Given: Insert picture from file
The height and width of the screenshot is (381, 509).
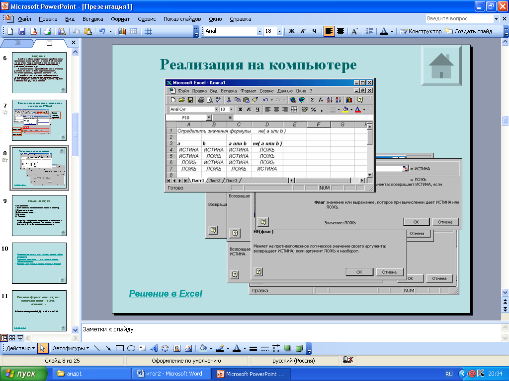Looking at the screenshot, I should tap(188, 348).
